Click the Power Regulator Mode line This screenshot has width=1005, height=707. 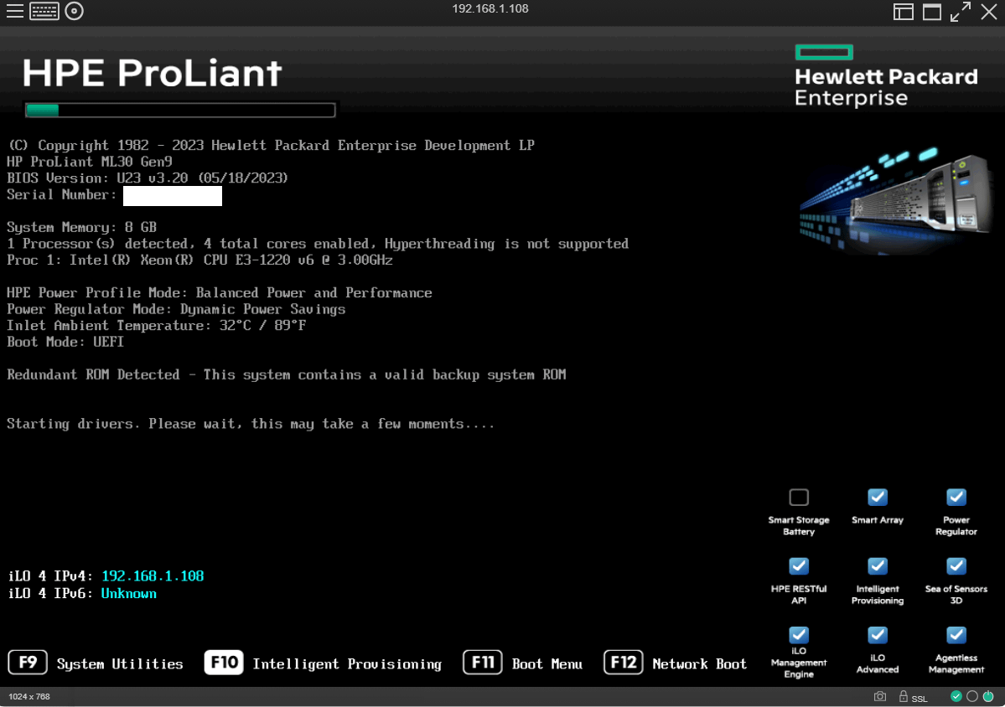point(176,309)
